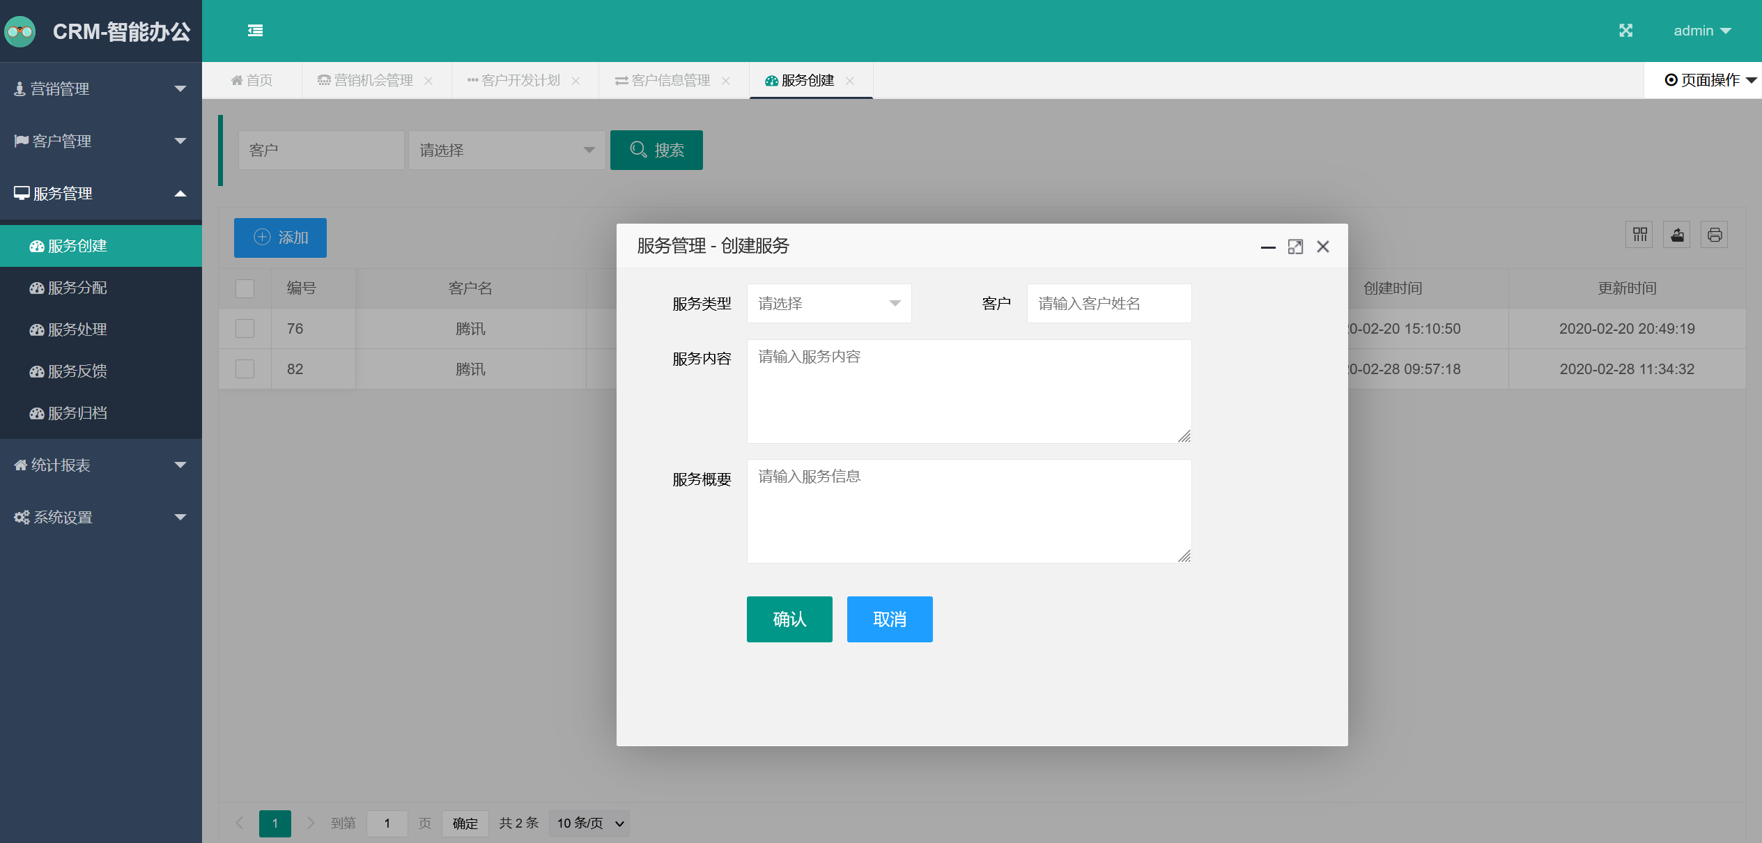Click the 服务内容 text area
This screenshot has height=843, width=1762.
(968, 391)
